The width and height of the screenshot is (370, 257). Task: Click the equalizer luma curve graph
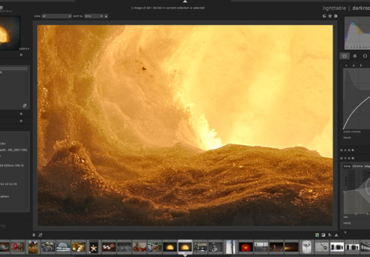(356, 191)
